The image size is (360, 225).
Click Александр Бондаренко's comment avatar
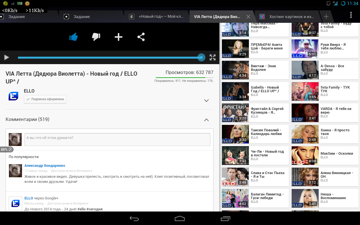pos(15,170)
